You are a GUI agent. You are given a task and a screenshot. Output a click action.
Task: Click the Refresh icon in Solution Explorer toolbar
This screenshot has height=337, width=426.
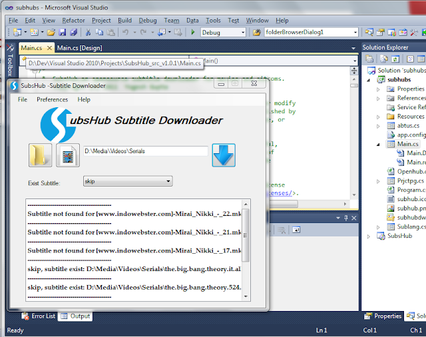pyautogui.click(x=395, y=59)
